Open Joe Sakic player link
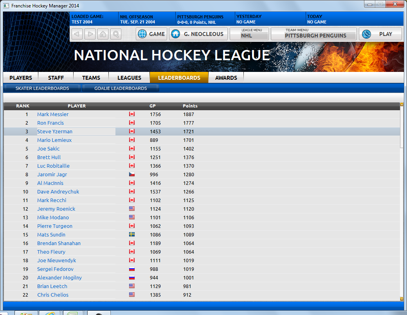The width and height of the screenshot is (407, 315). coord(48,149)
